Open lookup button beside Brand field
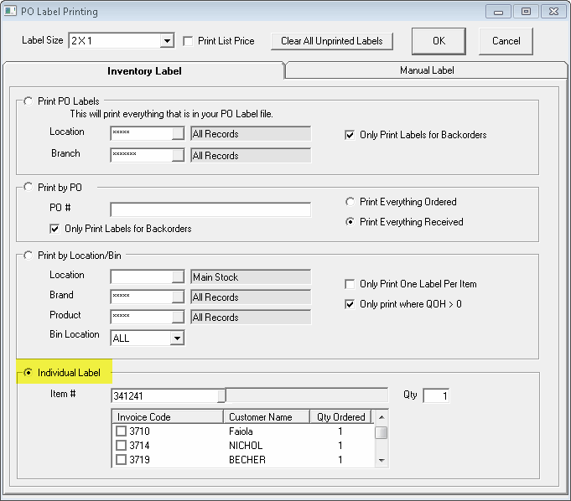This screenshot has width=571, height=501. (178, 297)
